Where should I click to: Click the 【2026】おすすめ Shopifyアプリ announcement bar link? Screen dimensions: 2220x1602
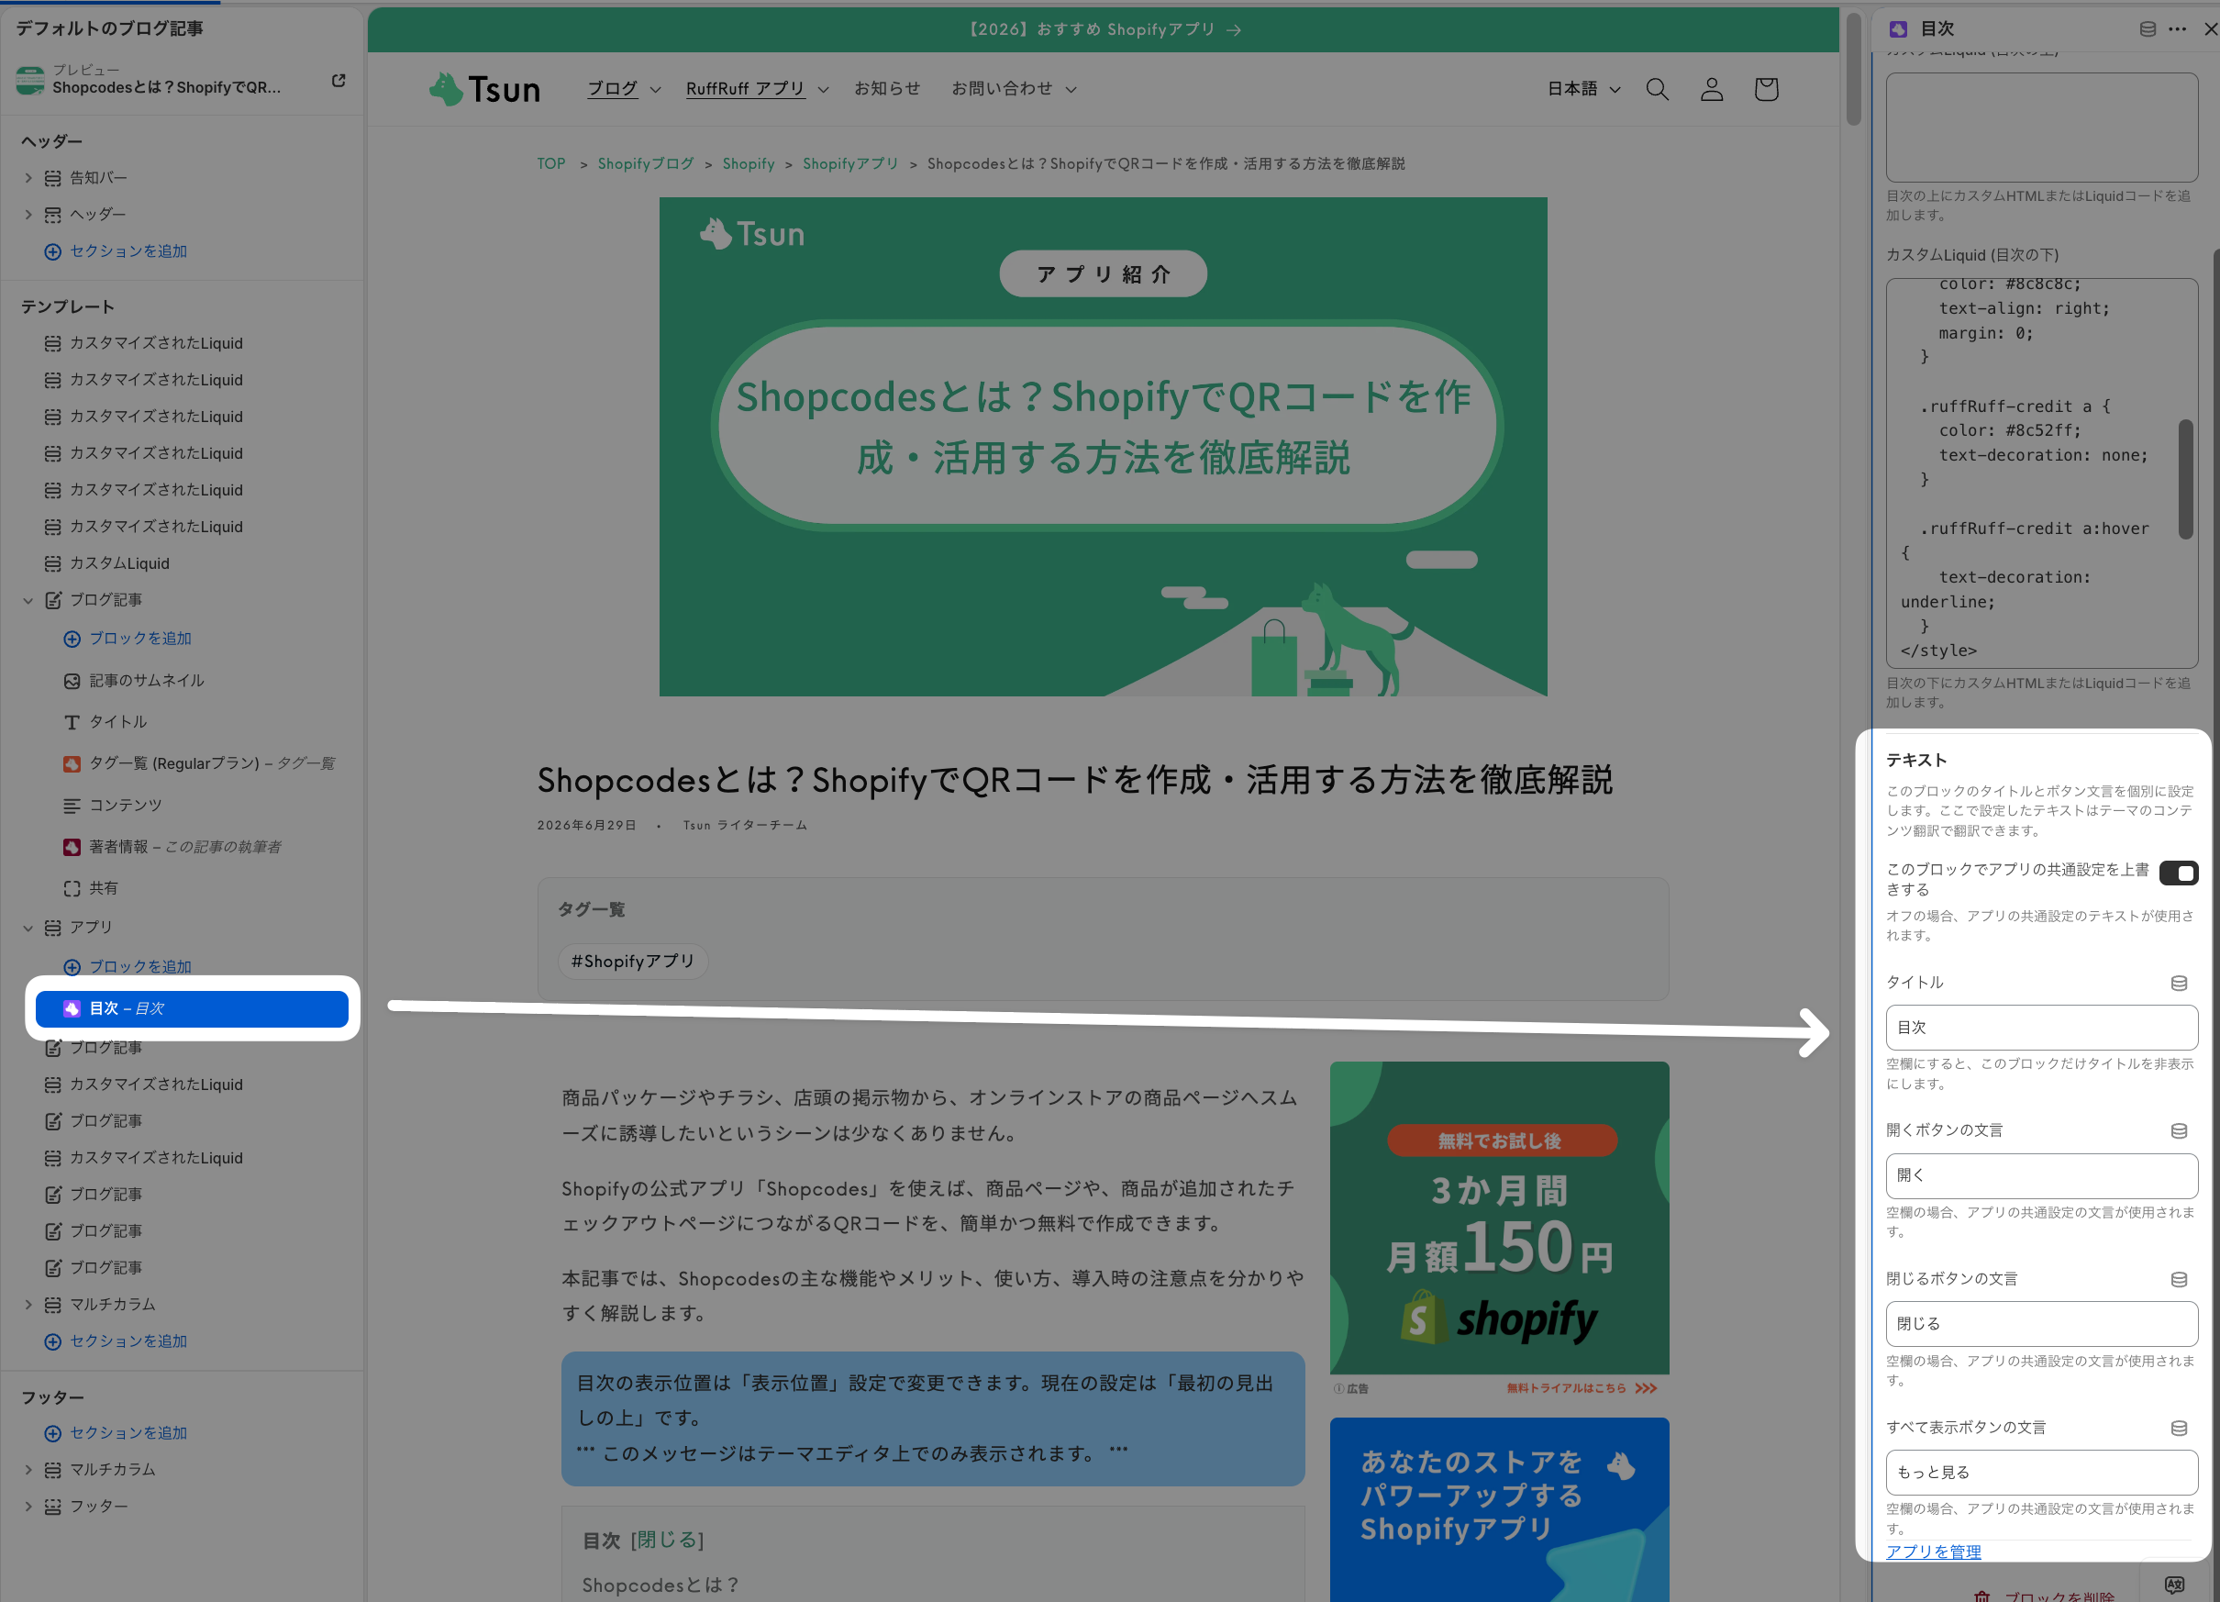(x=1104, y=29)
